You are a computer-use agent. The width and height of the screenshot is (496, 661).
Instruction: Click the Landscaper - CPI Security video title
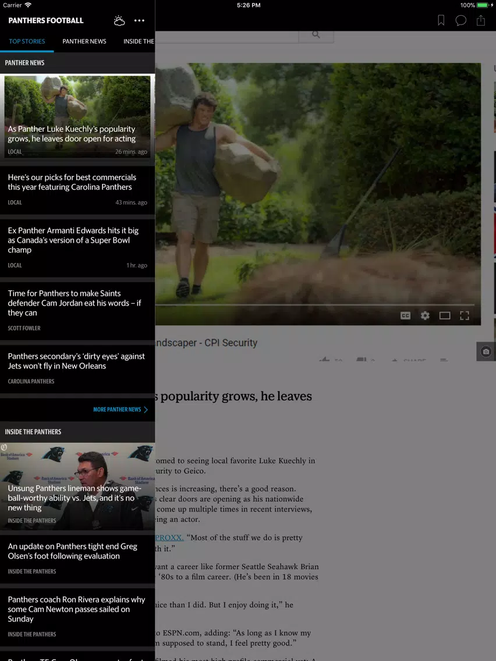point(206,343)
